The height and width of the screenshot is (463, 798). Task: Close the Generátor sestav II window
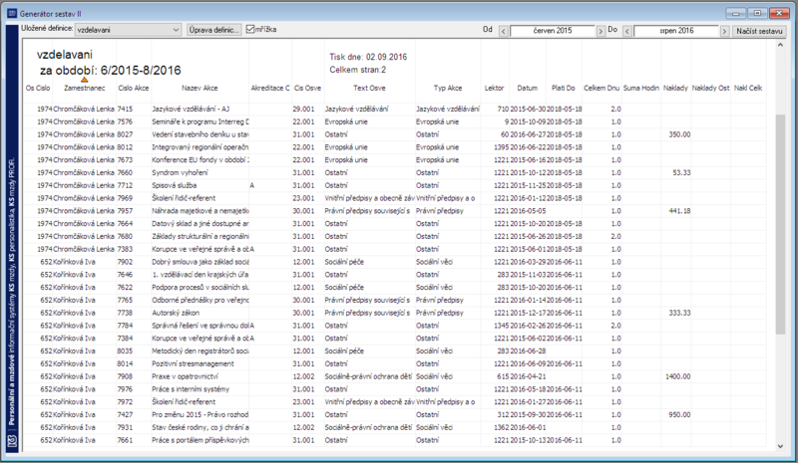779,13
